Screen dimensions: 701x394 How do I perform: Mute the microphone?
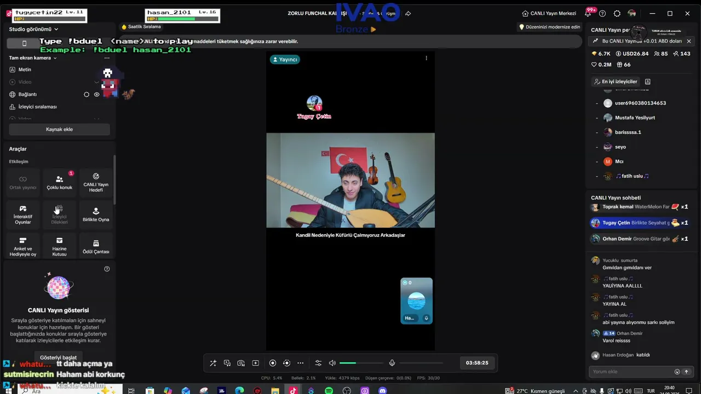392,363
